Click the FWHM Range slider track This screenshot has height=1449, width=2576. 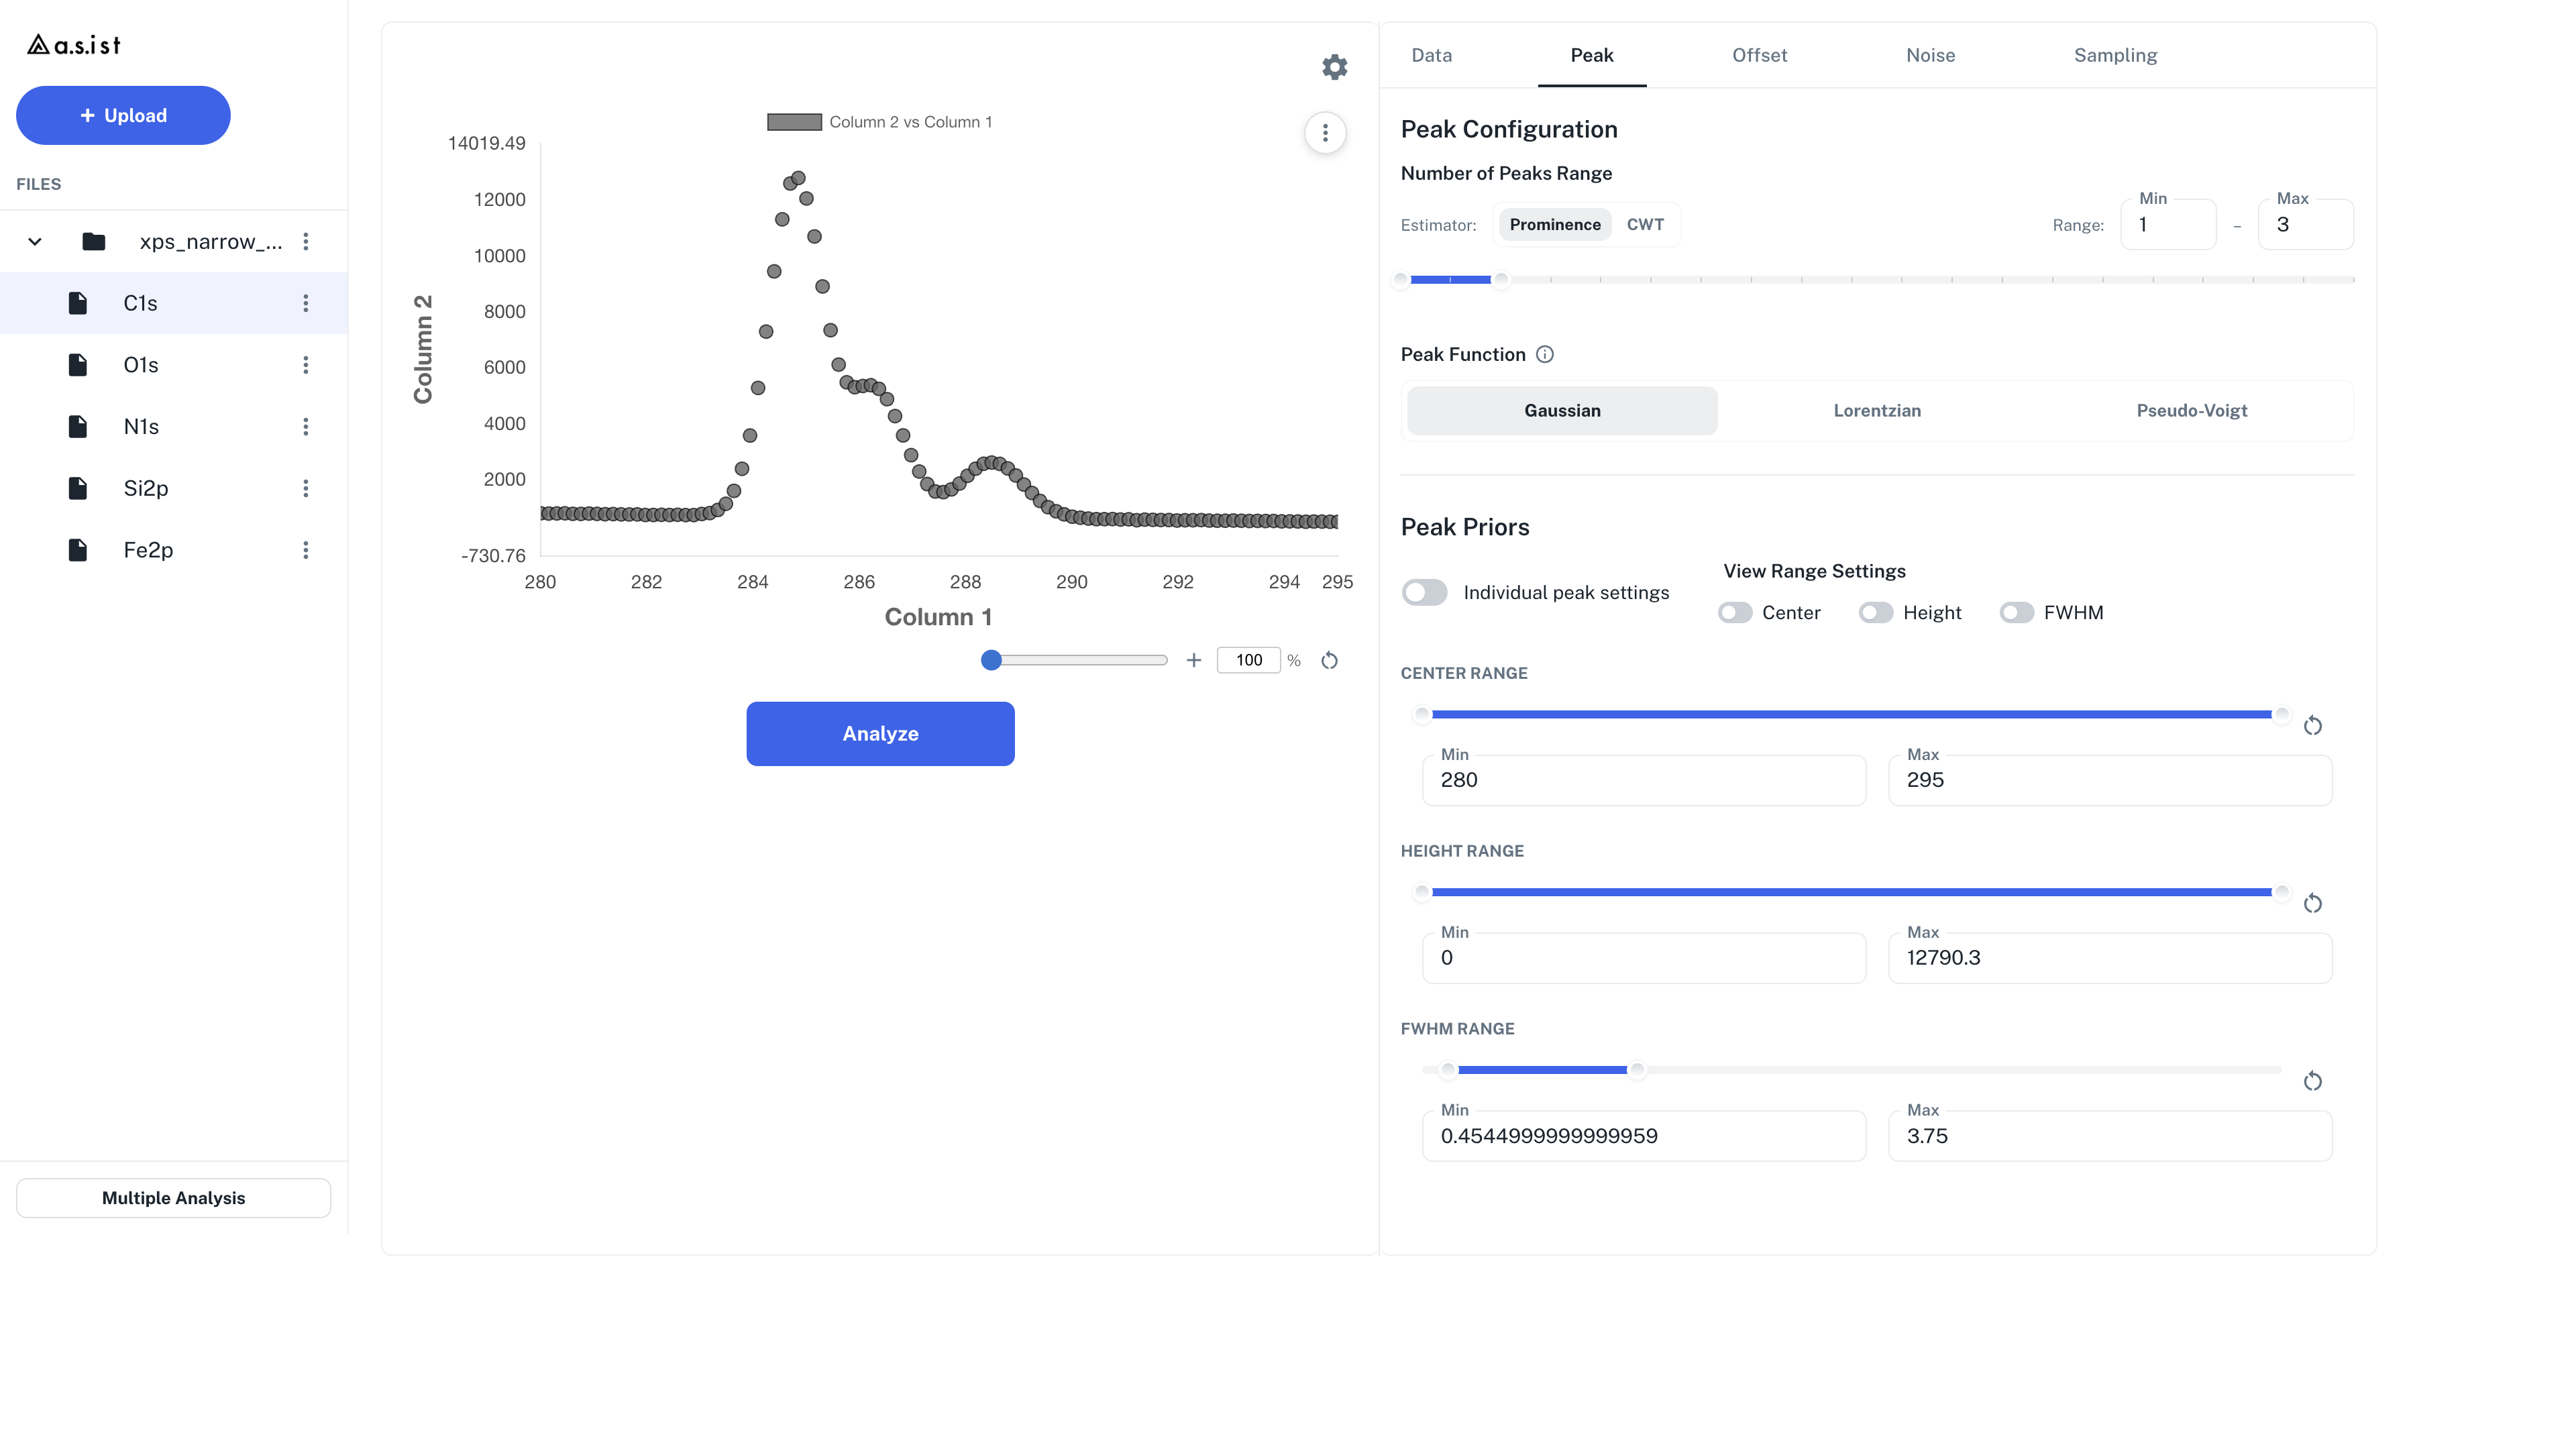[1851, 1069]
